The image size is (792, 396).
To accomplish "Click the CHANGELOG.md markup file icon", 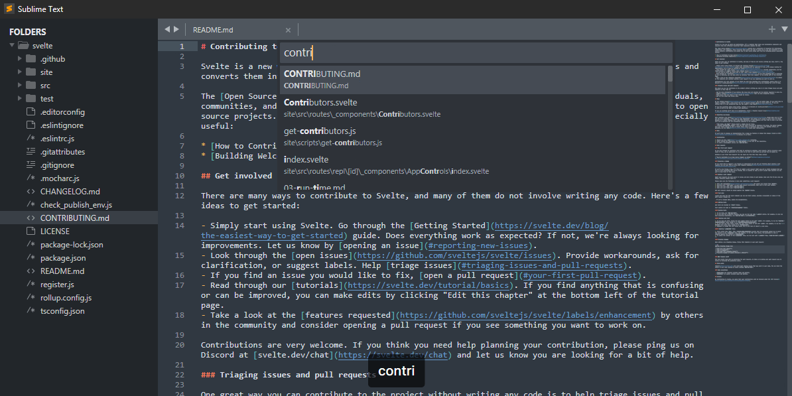I will (31, 192).
